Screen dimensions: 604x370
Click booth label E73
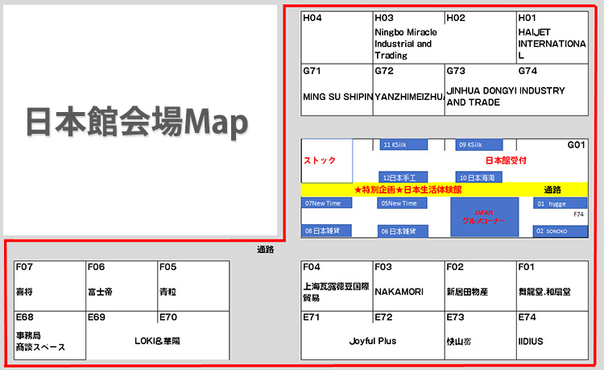(455, 317)
